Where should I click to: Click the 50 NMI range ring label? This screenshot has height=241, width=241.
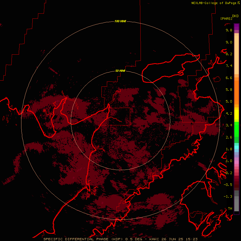point(120,71)
